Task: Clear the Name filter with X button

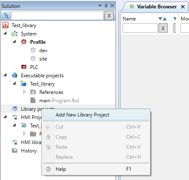Action: 163,28
